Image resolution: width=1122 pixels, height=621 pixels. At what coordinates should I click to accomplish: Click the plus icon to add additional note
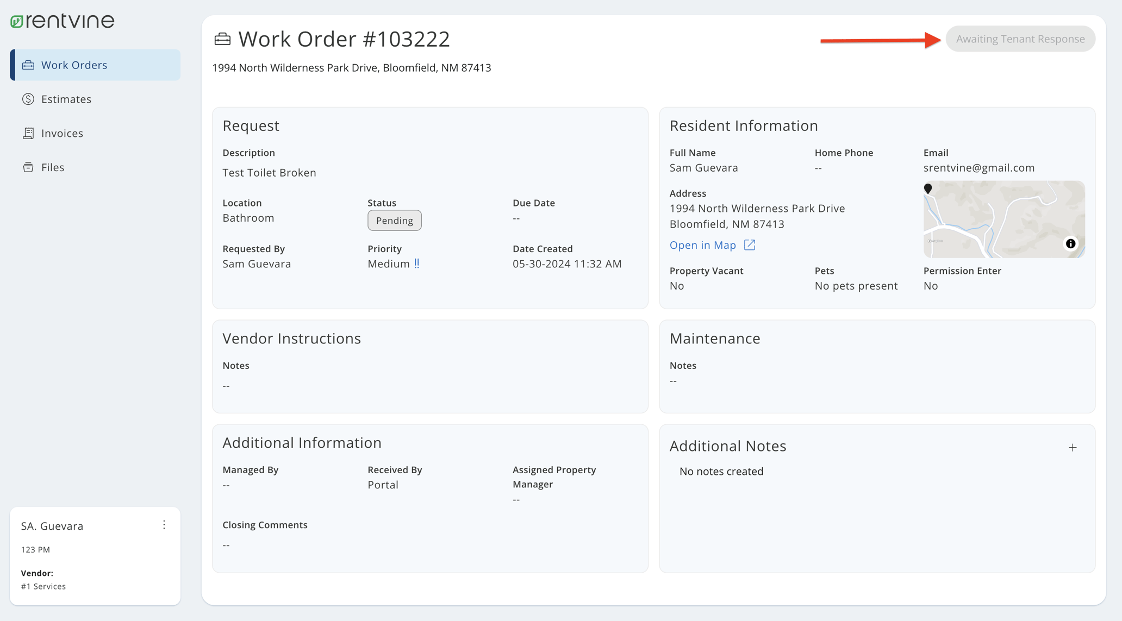(x=1073, y=448)
